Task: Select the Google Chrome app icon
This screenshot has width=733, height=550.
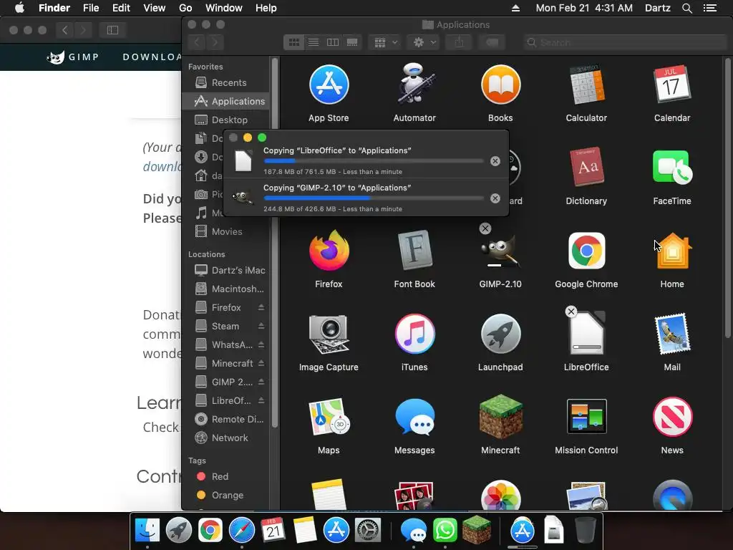Action: (x=586, y=251)
